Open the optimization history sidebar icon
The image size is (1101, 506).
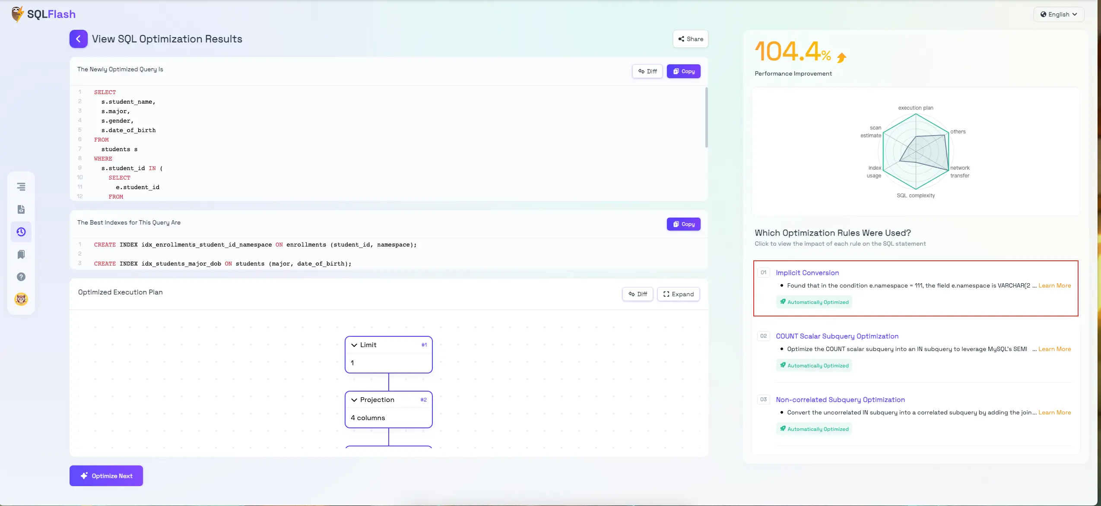(21, 232)
